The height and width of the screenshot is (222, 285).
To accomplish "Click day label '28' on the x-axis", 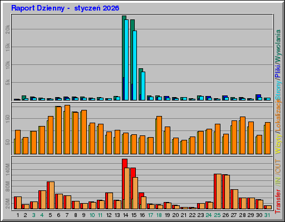I will coord(242,215).
